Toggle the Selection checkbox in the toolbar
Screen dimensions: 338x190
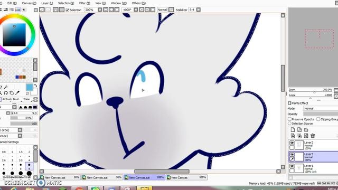pos(68,9)
